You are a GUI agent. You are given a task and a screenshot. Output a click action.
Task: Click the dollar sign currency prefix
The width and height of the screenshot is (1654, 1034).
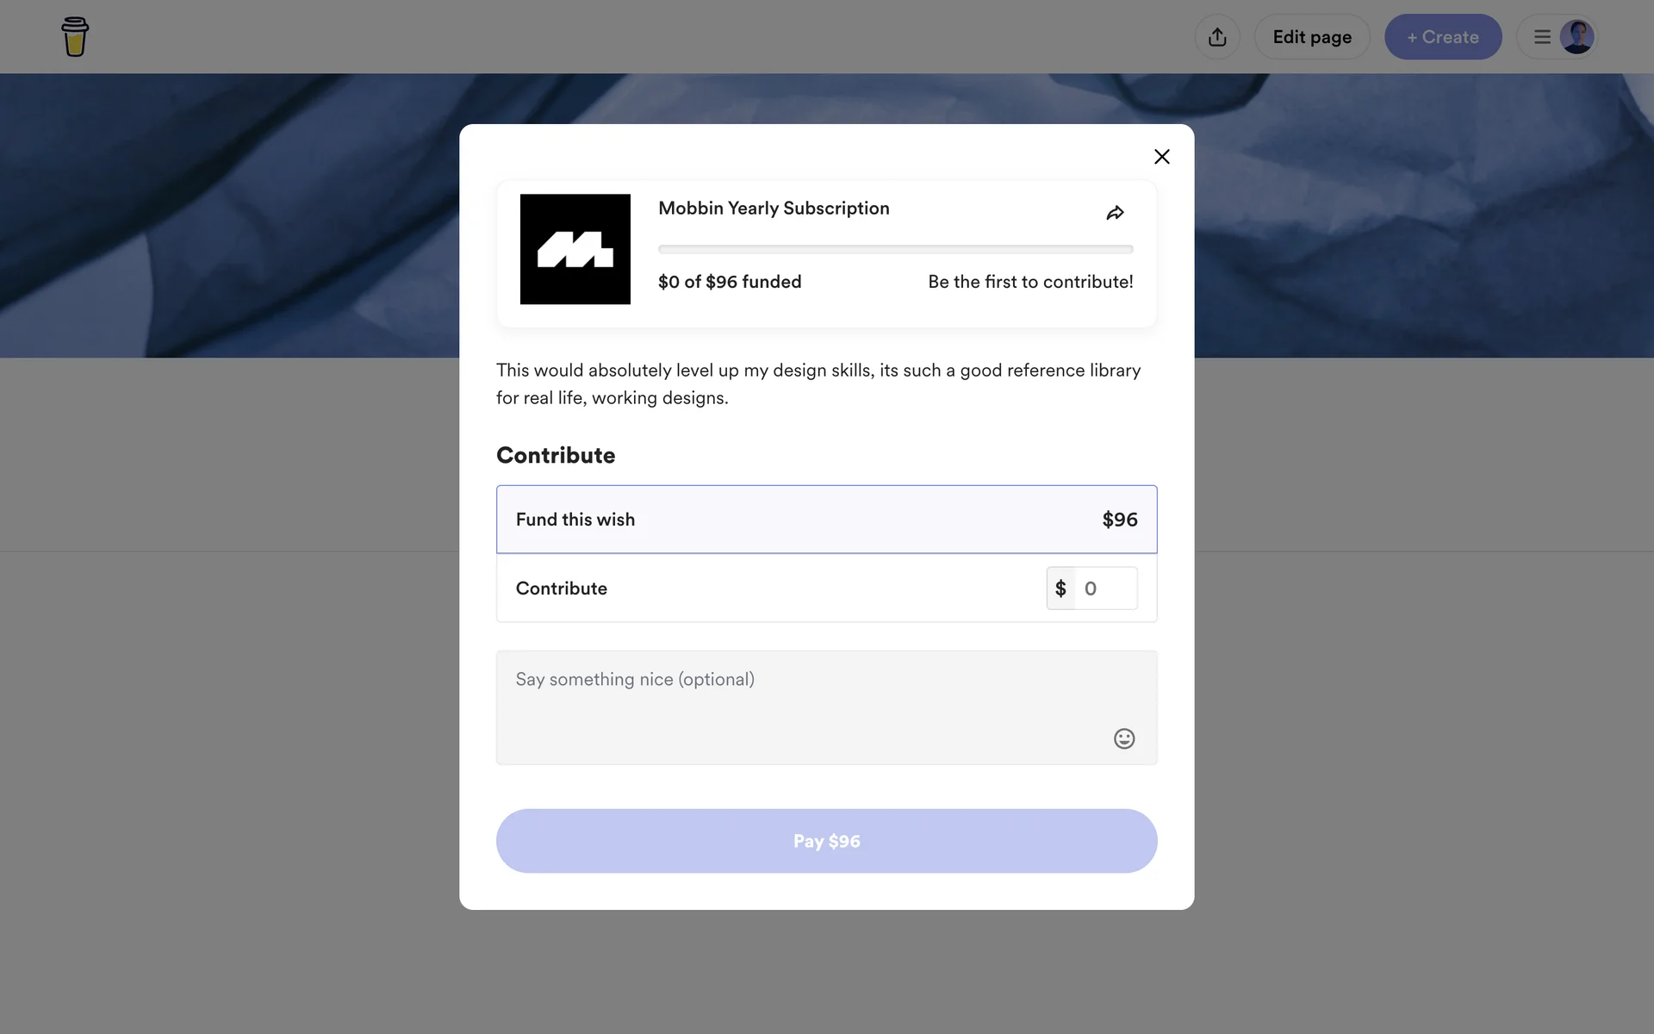tap(1060, 589)
